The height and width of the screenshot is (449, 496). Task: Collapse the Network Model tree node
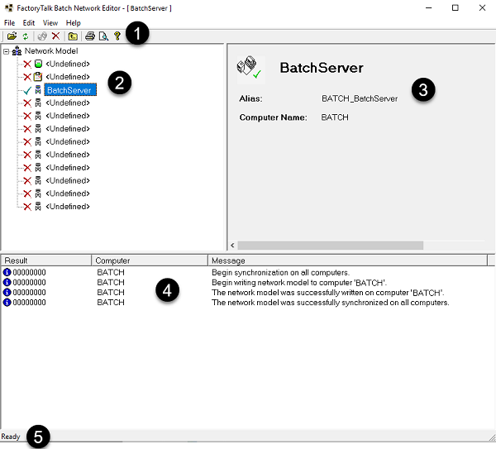(6, 51)
